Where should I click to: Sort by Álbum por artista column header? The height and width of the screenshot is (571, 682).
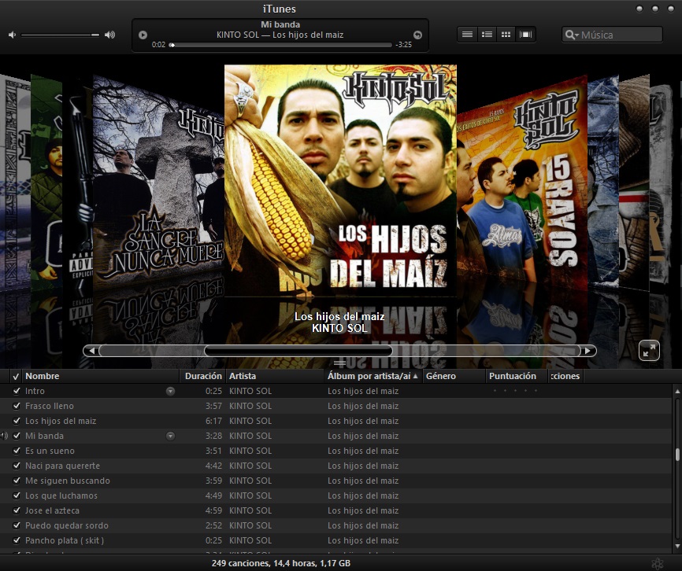point(373,376)
